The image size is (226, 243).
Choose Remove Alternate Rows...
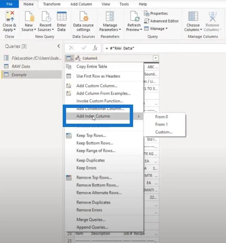pos(104,193)
